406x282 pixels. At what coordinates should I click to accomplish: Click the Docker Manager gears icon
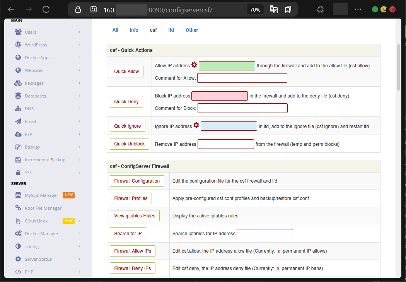click(18, 234)
